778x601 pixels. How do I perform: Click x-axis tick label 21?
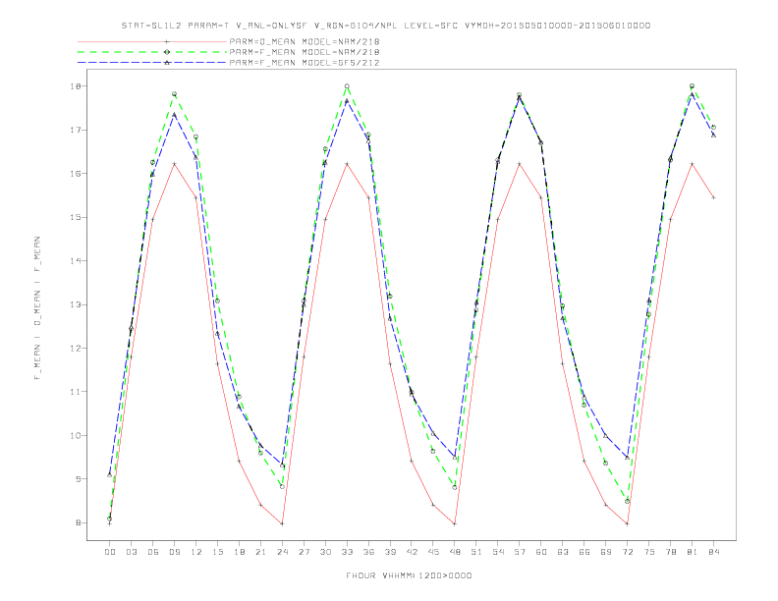point(260,552)
